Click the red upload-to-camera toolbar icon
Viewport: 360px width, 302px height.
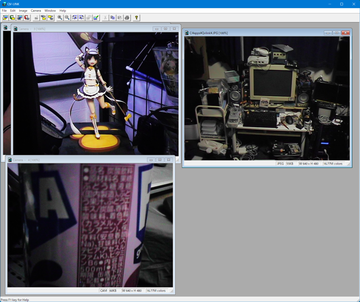tap(27, 18)
